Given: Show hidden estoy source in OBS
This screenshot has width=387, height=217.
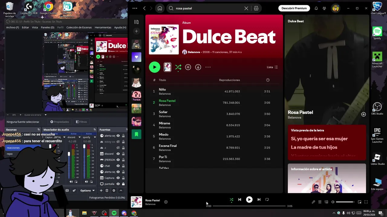Looking at the screenshot, I should coord(118,142).
